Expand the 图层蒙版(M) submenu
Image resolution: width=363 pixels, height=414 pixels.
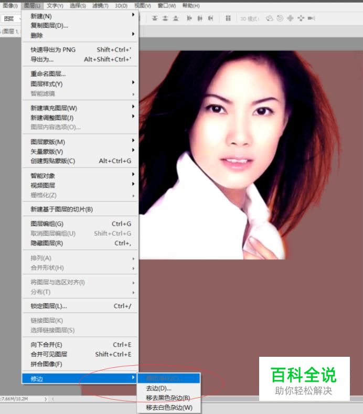(x=80, y=142)
